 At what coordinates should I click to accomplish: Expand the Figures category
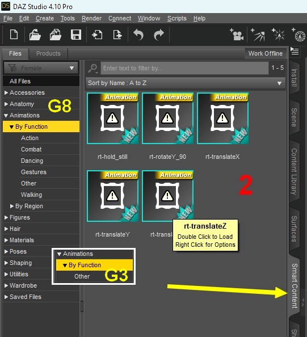tap(6, 217)
